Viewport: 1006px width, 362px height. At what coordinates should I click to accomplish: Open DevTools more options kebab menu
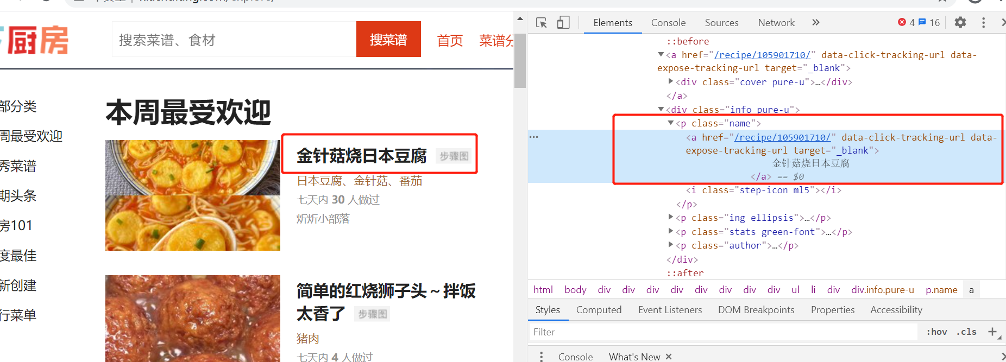pyautogui.click(x=983, y=22)
